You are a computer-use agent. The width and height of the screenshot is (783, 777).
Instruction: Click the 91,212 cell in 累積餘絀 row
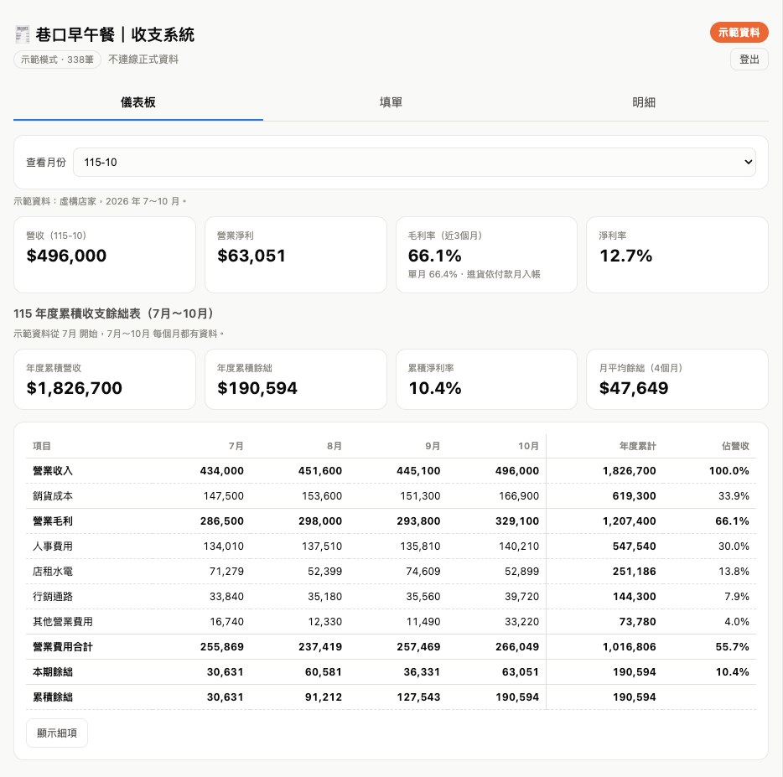pos(324,697)
